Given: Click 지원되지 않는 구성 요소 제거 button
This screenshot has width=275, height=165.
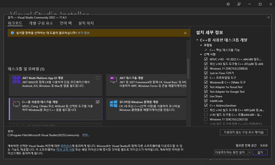Looking at the screenshot, I should (244, 132).
